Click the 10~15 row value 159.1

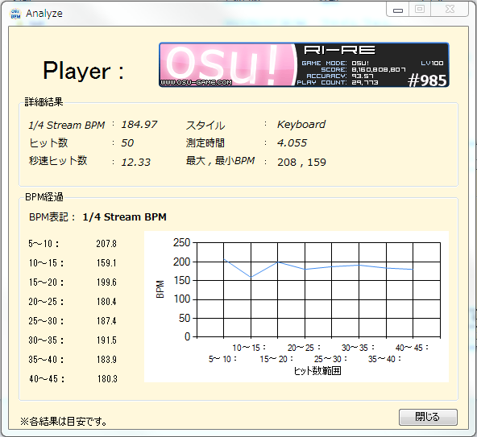coord(106,263)
